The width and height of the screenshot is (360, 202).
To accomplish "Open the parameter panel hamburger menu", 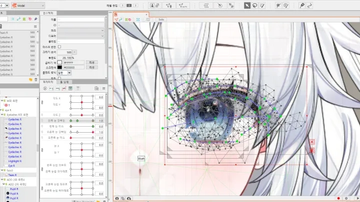I will pyautogui.click(x=104, y=88).
